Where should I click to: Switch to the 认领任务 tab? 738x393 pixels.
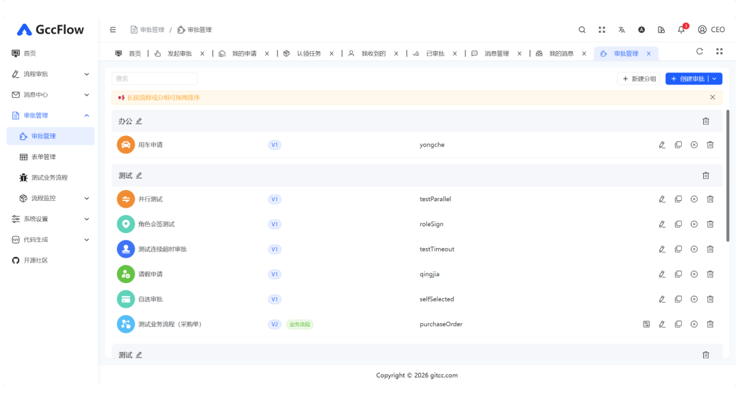coord(309,54)
